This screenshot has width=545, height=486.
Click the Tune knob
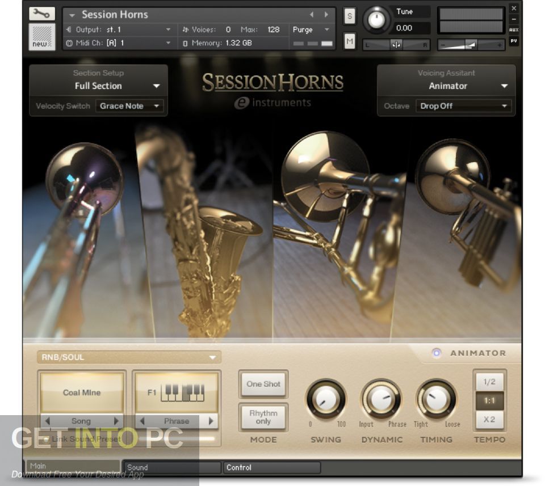[376, 20]
